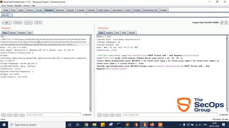This screenshot has height=128, width=229.
Task: Switch to the Spider tab
Action: point(21,10)
